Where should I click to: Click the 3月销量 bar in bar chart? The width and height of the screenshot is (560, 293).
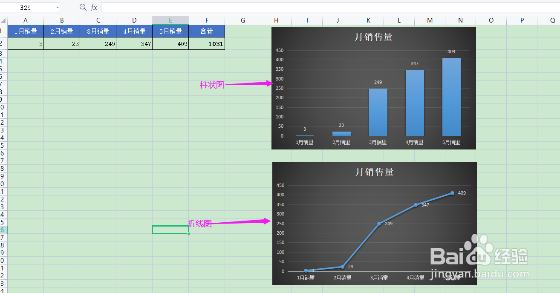(378, 112)
